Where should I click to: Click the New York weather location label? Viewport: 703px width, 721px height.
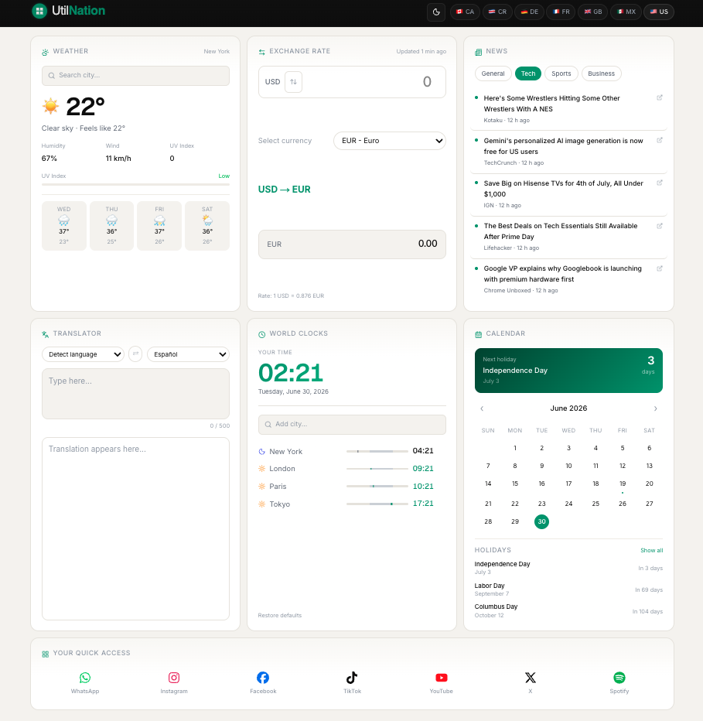tap(217, 52)
